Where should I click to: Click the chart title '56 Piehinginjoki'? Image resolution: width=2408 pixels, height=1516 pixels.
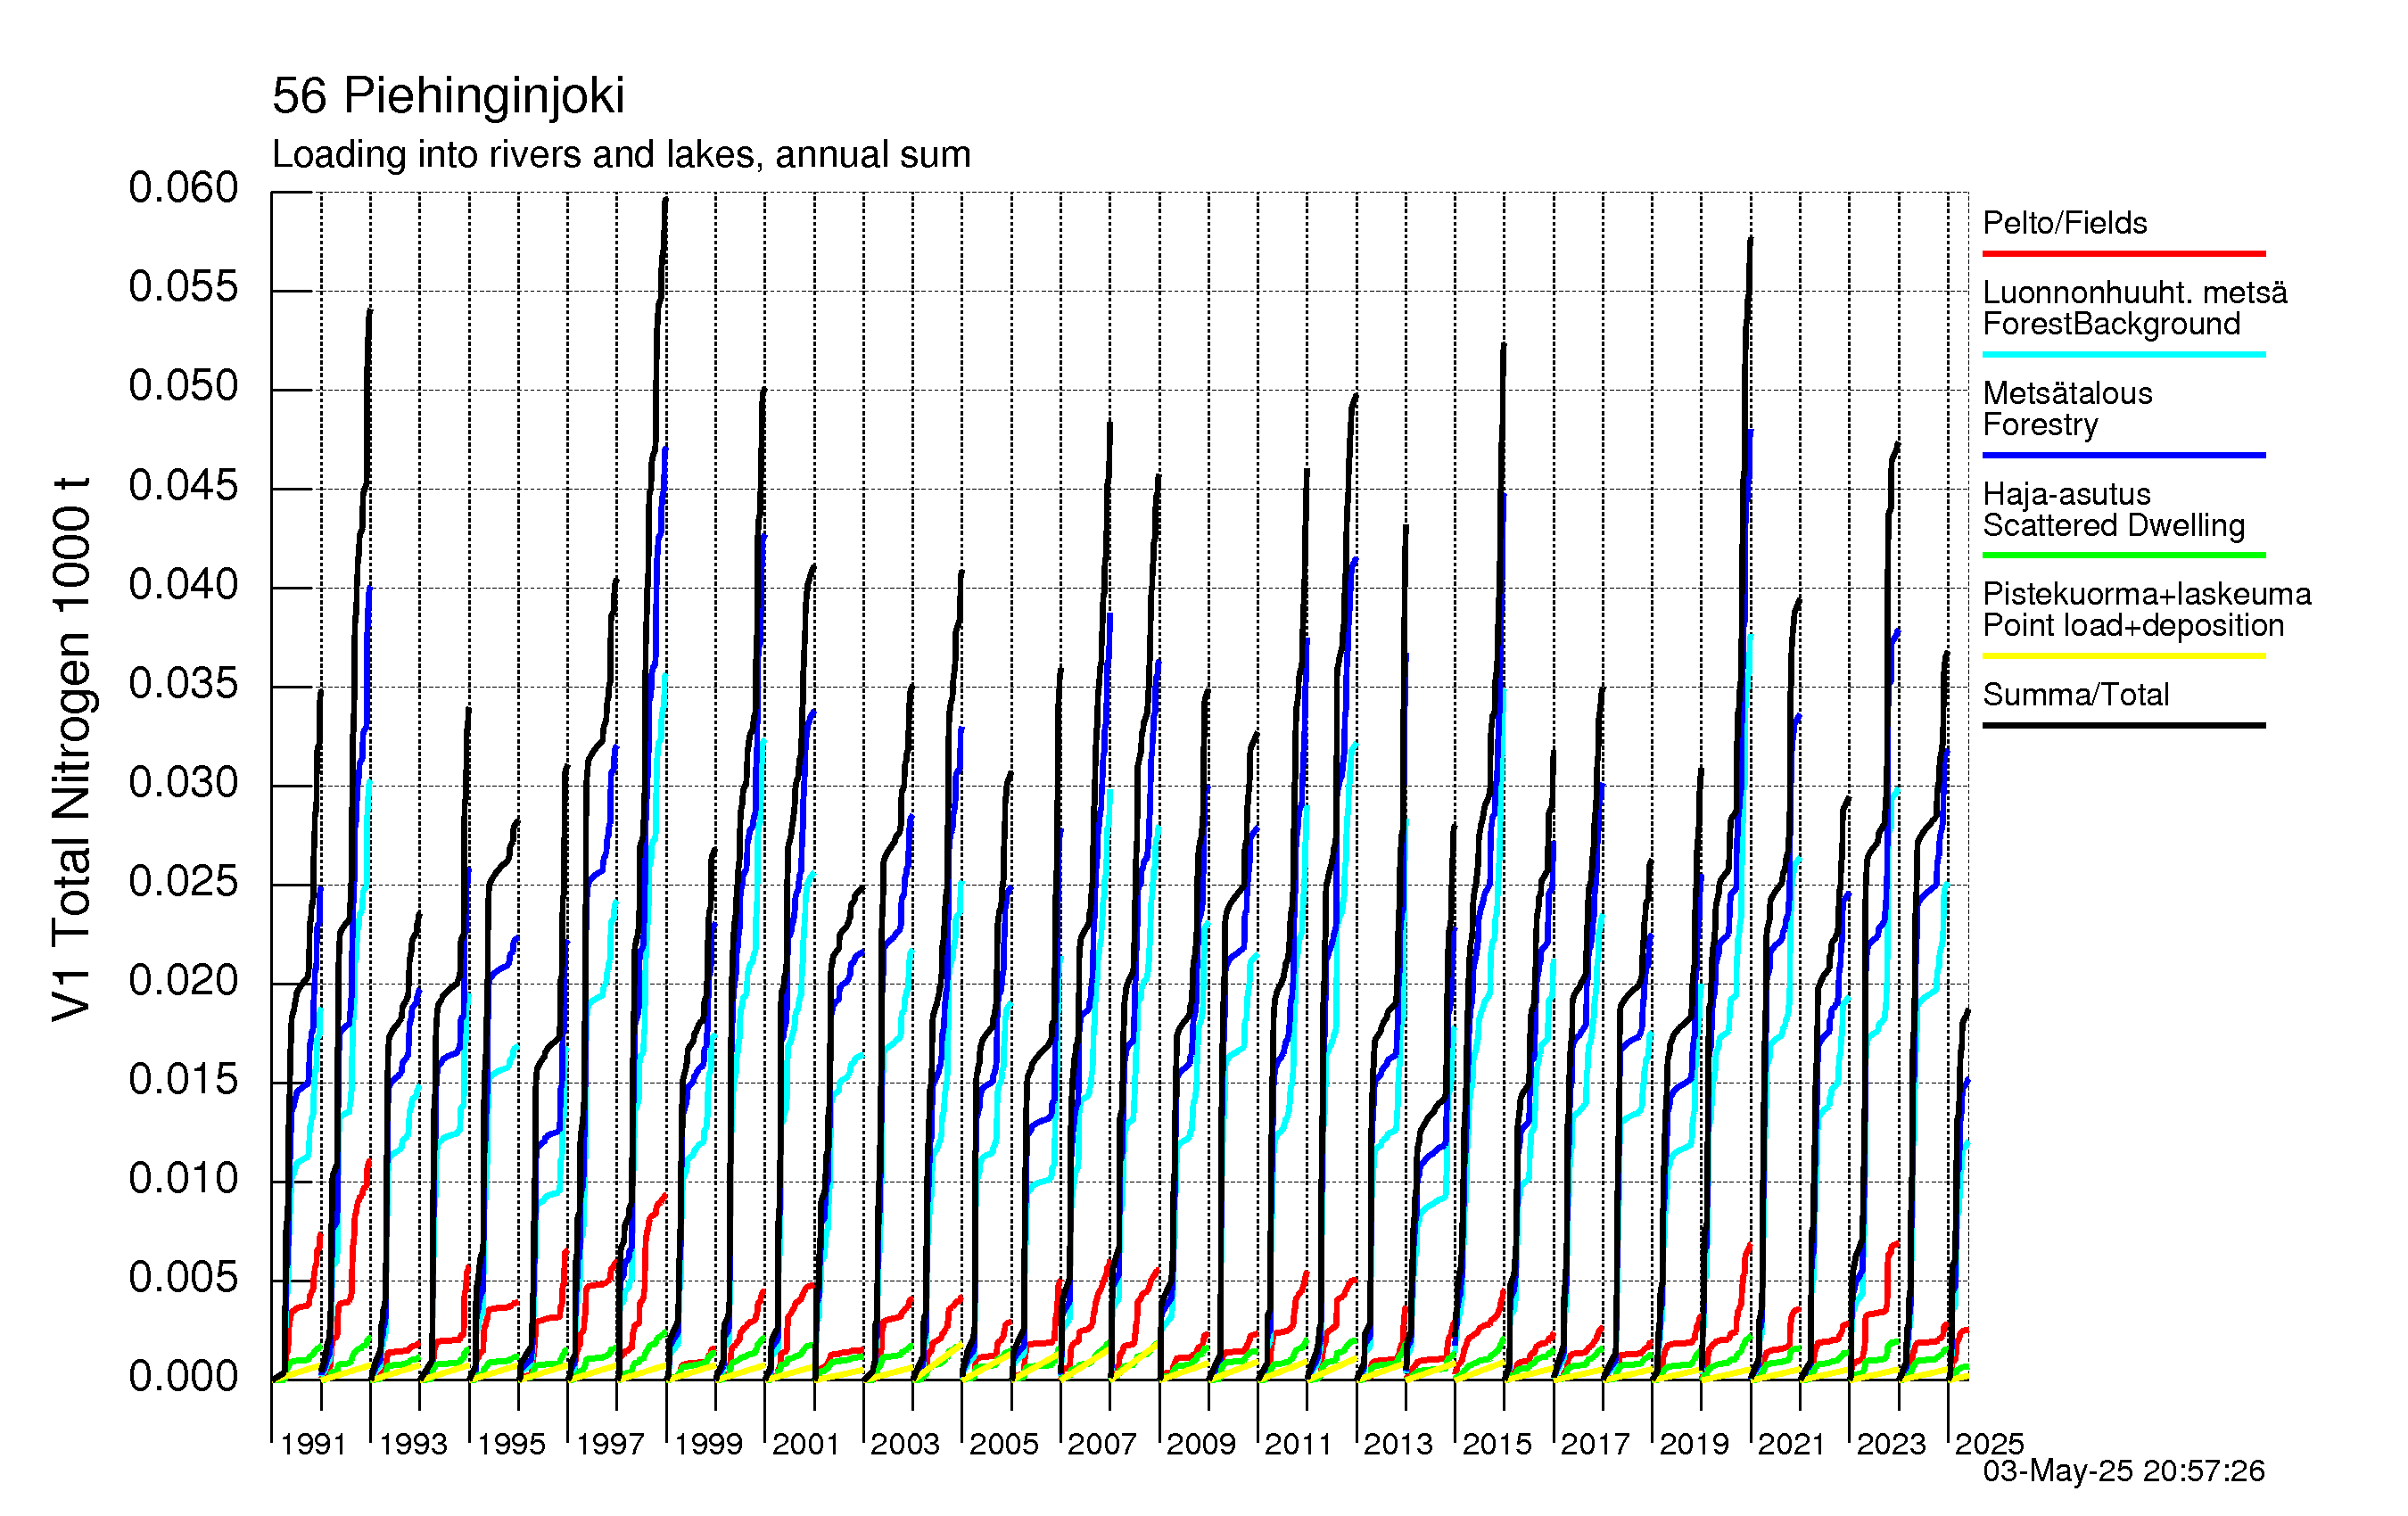tap(448, 97)
